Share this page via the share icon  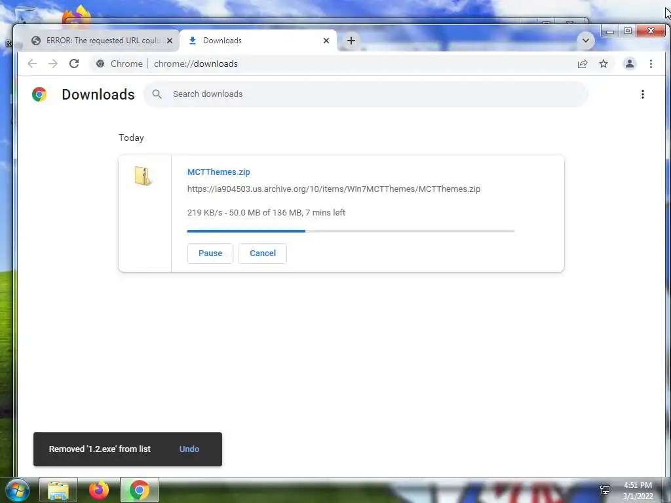coord(583,64)
